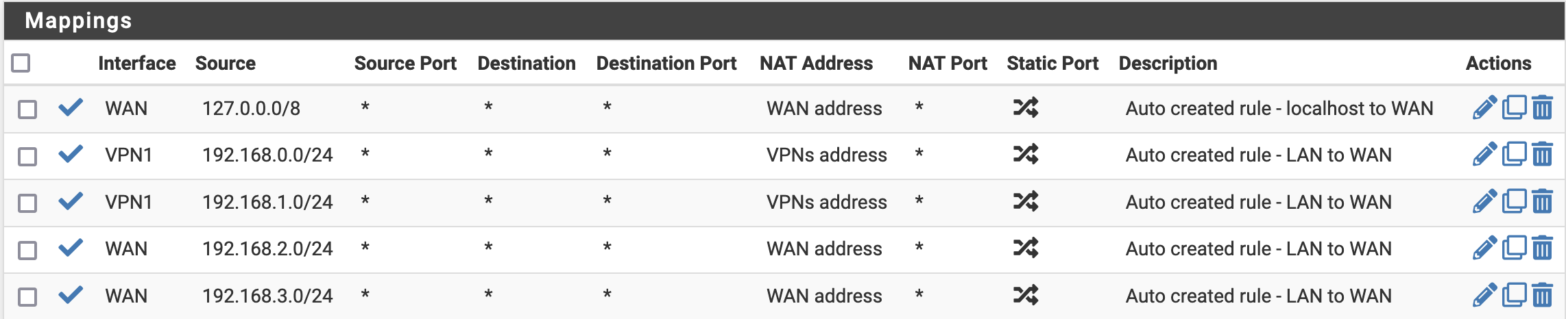
Task: Click the 192.168.3.0/24 source cell
Action: click(x=267, y=296)
